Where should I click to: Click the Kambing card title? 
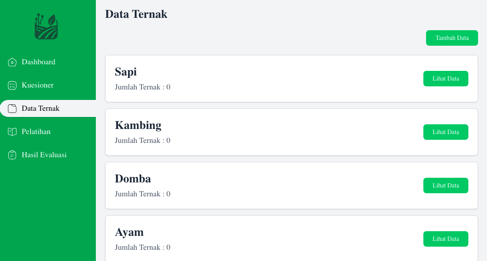coord(138,125)
